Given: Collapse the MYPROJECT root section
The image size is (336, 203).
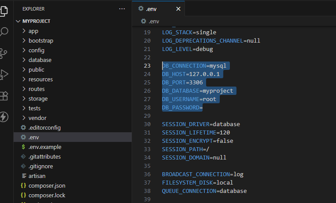Looking at the screenshot, I should [18, 21].
